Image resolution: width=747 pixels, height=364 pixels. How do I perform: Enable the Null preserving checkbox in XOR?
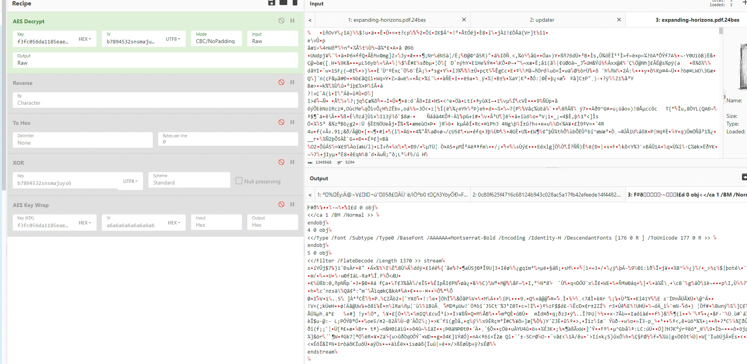(x=239, y=181)
